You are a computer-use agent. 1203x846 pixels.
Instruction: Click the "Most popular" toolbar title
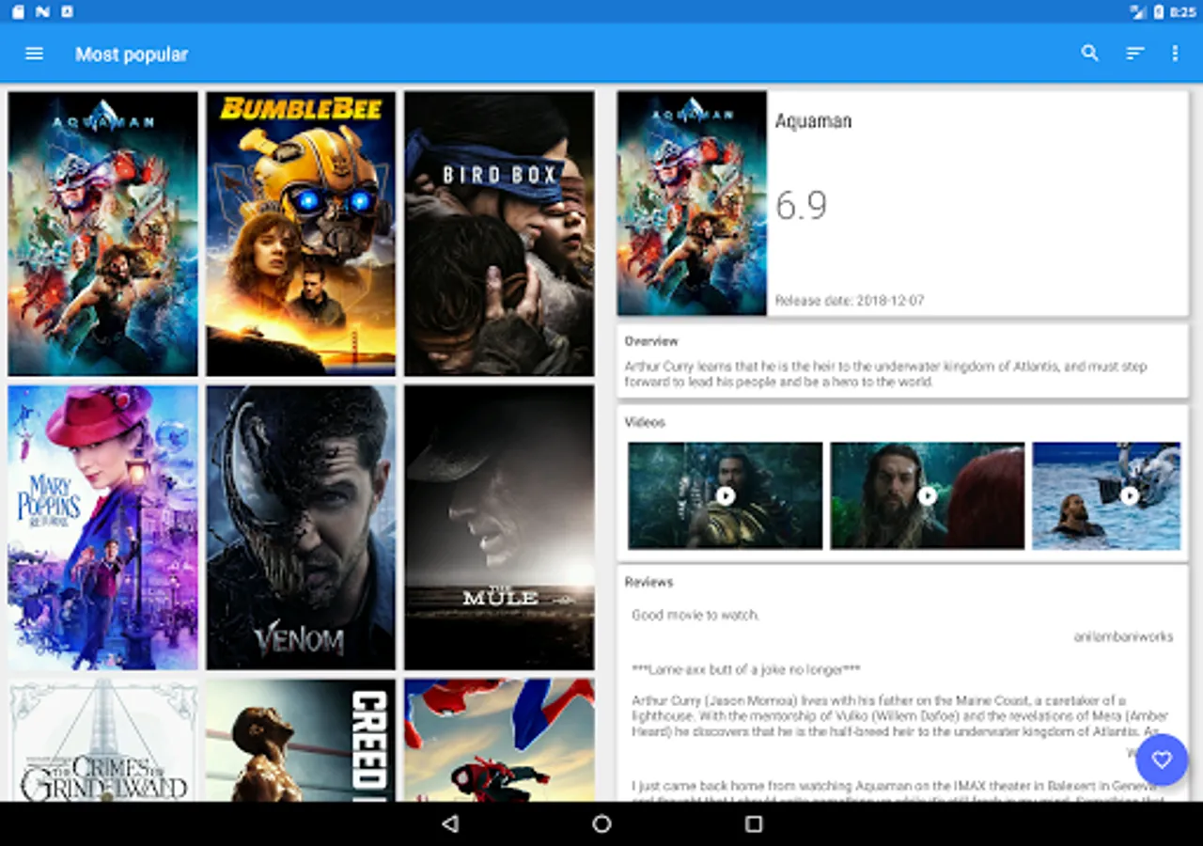[132, 55]
